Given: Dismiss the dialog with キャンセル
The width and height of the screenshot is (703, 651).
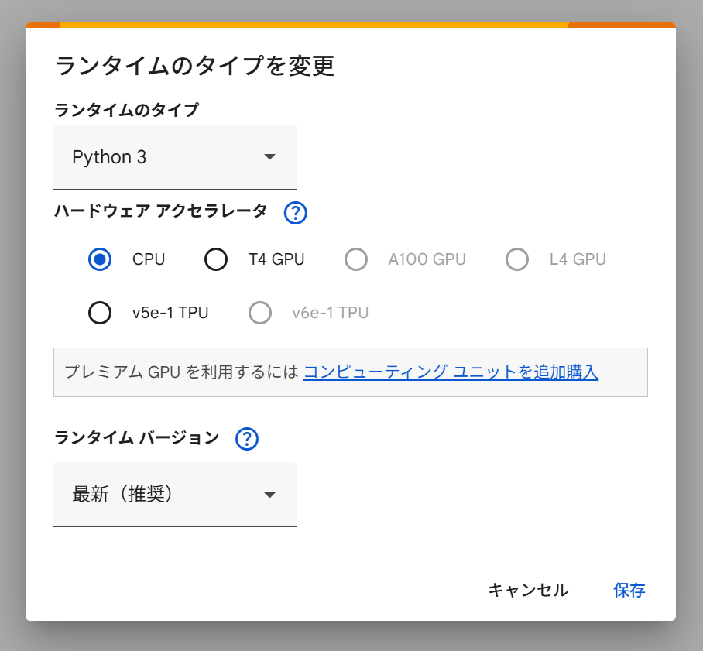Looking at the screenshot, I should tap(528, 590).
